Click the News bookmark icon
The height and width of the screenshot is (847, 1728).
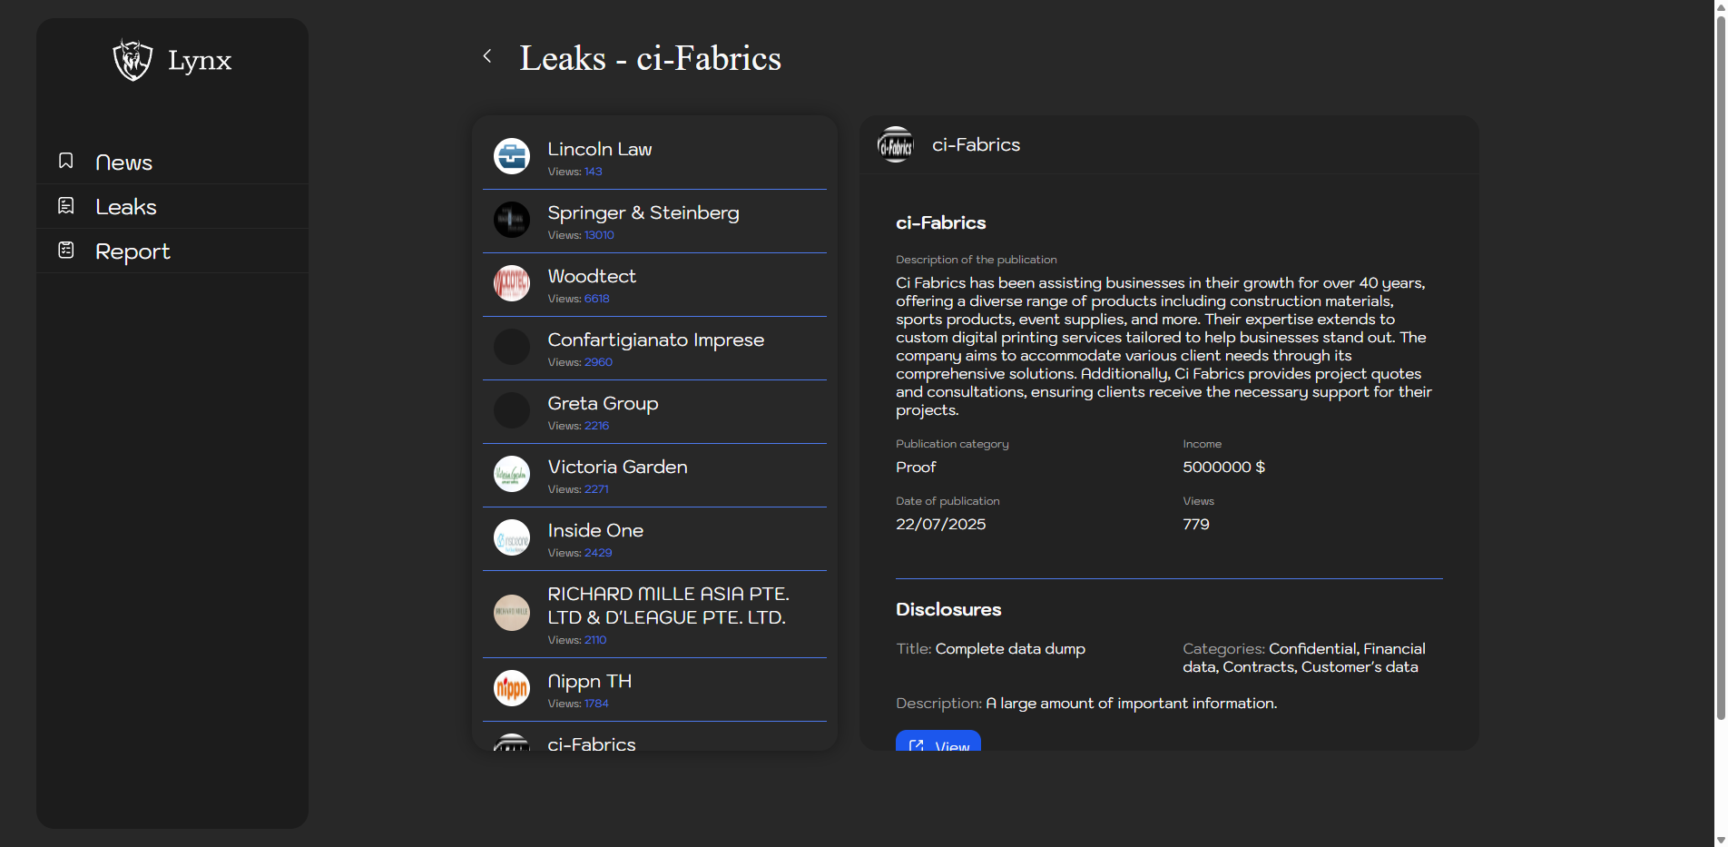point(66,161)
